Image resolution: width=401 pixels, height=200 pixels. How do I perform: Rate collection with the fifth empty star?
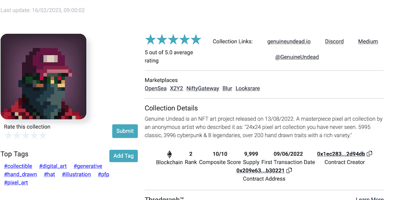tap(43, 136)
